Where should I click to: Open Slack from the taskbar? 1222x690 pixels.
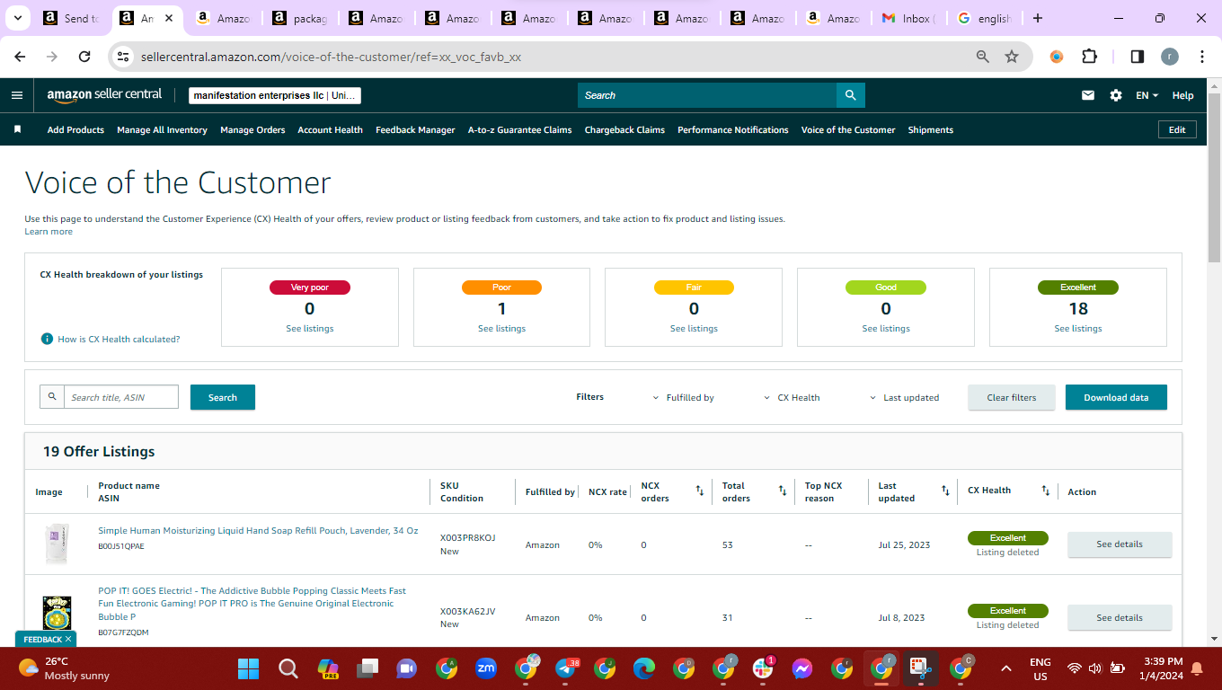(764, 668)
